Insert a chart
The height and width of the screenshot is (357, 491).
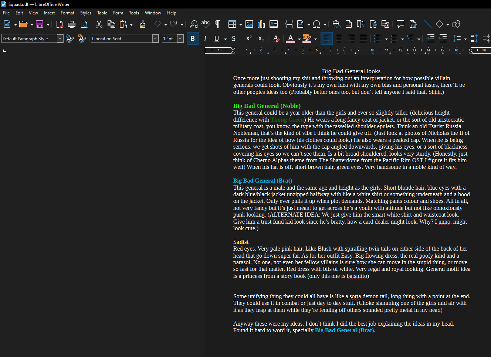pyautogui.click(x=261, y=24)
